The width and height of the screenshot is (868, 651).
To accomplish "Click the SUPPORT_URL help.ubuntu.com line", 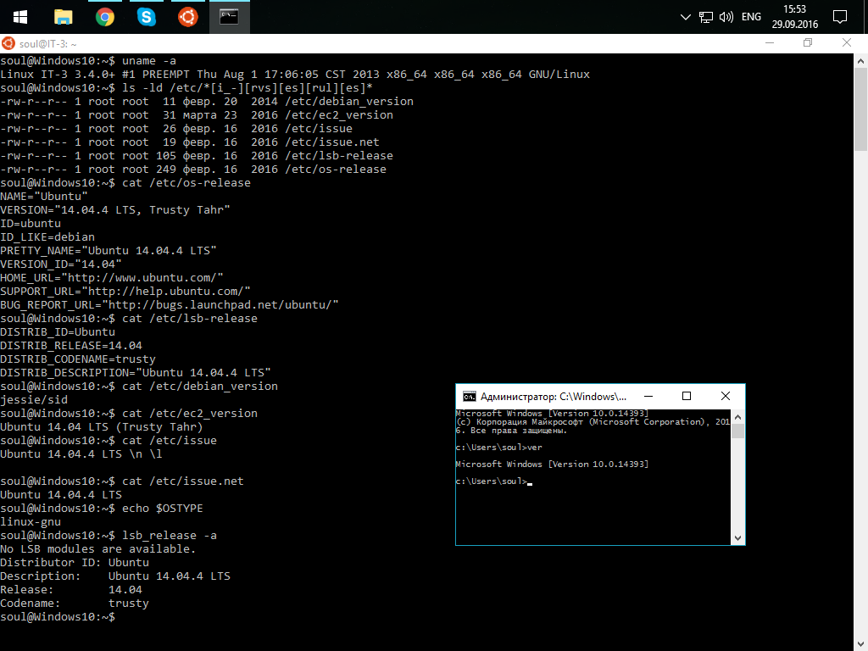I will (x=125, y=292).
